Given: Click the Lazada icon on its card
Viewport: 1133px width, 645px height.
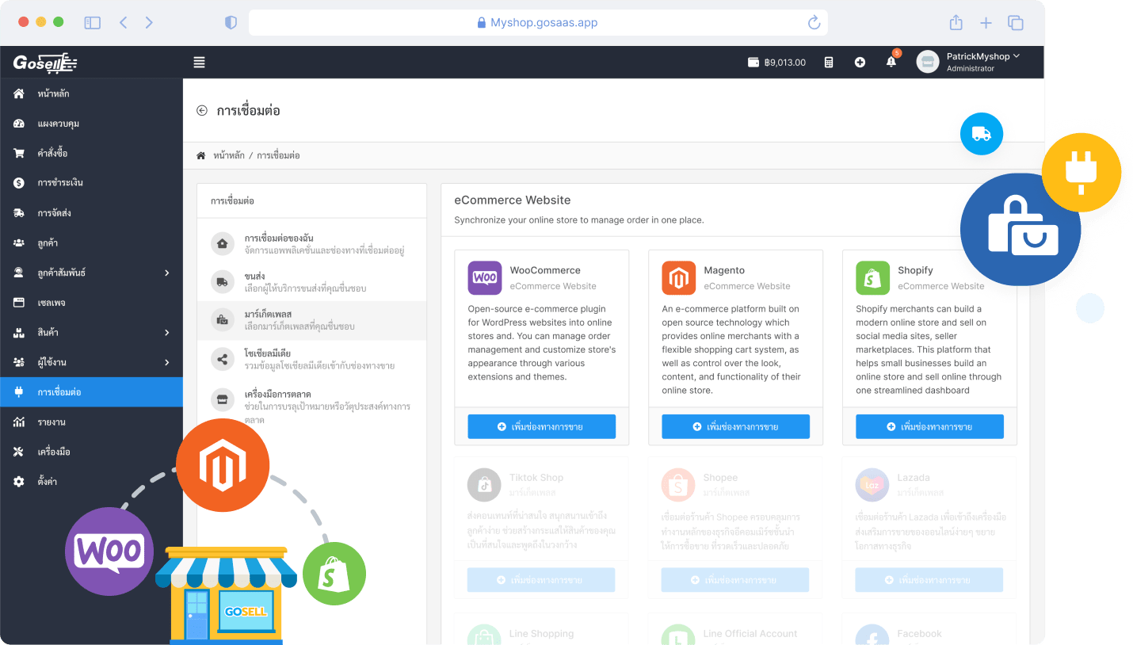Looking at the screenshot, I should point(872,485).
